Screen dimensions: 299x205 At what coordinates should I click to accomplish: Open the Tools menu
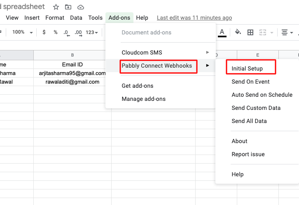tap(96, 18)
